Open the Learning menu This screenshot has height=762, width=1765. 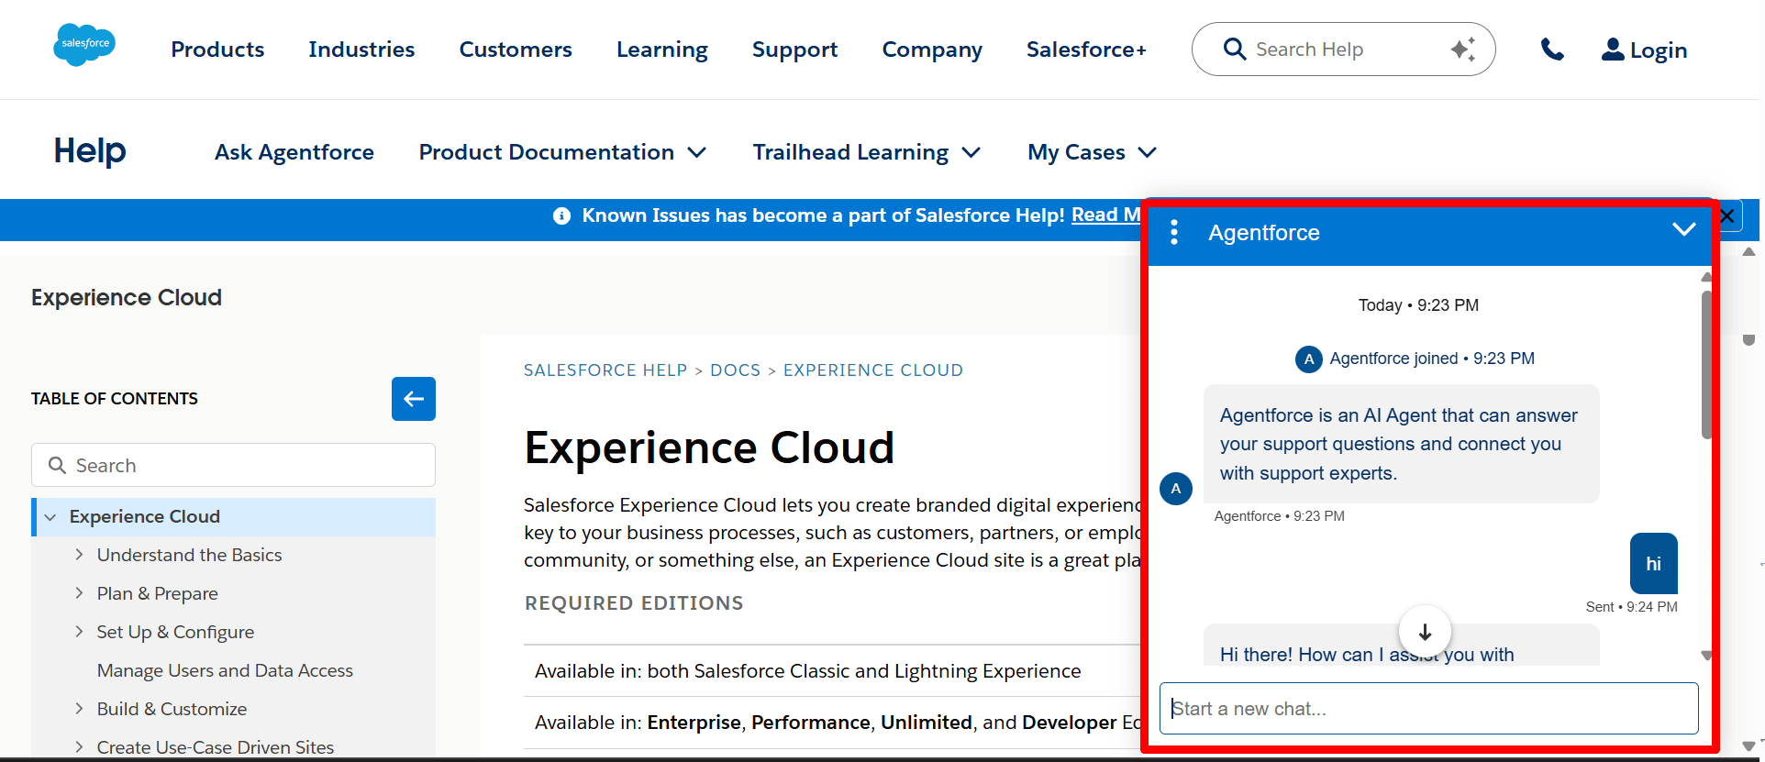coord(662,50)
